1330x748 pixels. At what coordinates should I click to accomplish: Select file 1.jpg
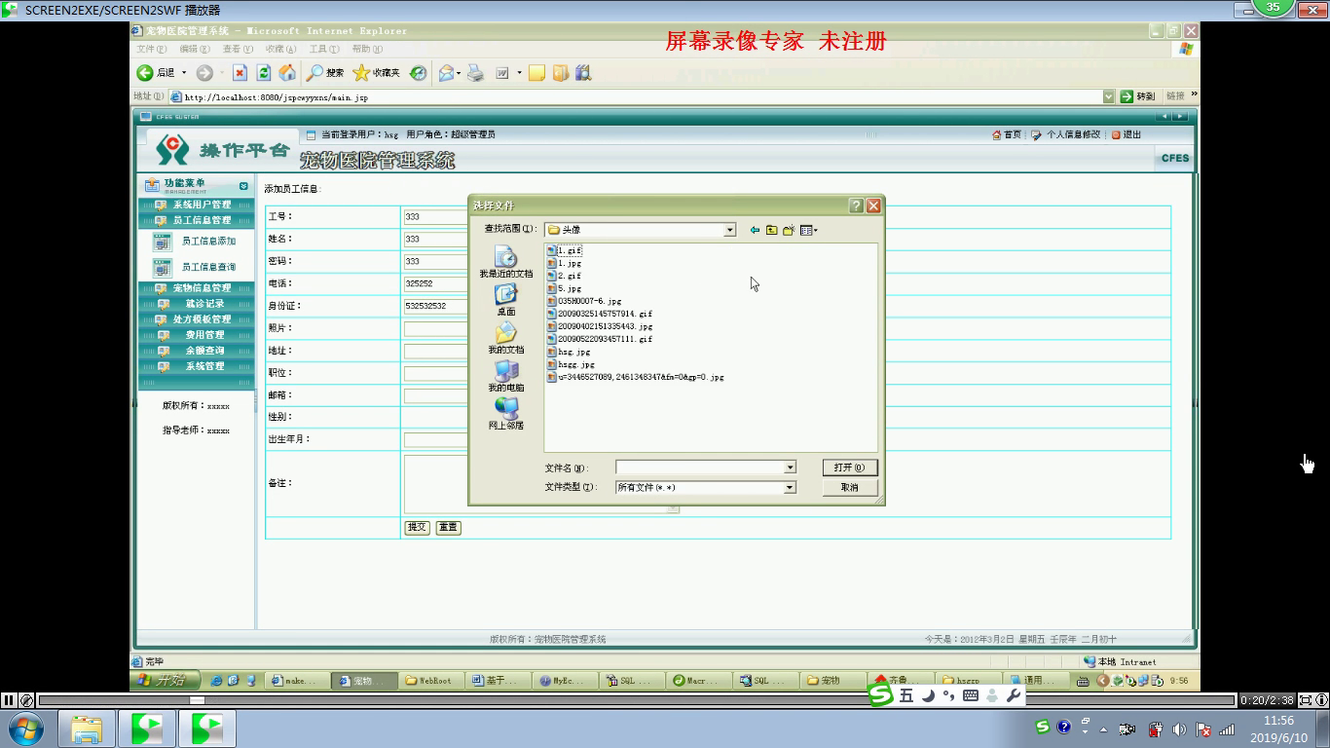pyautogui.click(x=565, y=264)
